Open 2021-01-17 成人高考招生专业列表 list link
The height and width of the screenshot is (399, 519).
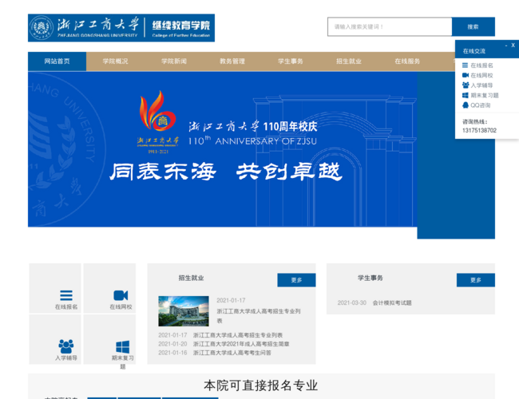(238, 335)
